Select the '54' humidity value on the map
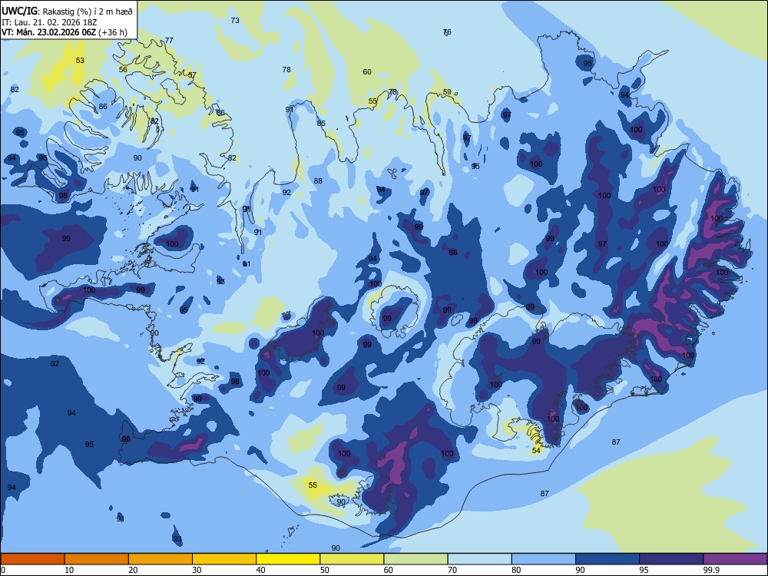The height and width of the screenshot is (576, 768). pyautogui.click(x=536, y=450)
